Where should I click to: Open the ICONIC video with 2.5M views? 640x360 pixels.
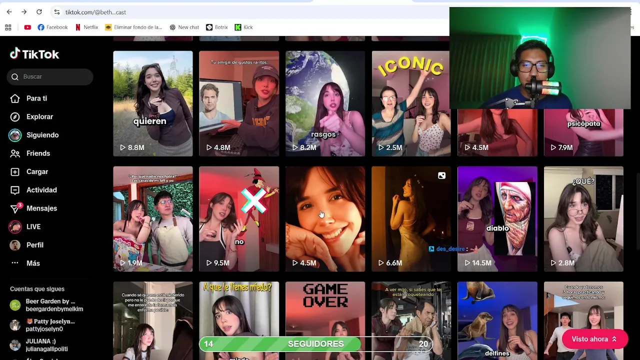tap(411, 103)
